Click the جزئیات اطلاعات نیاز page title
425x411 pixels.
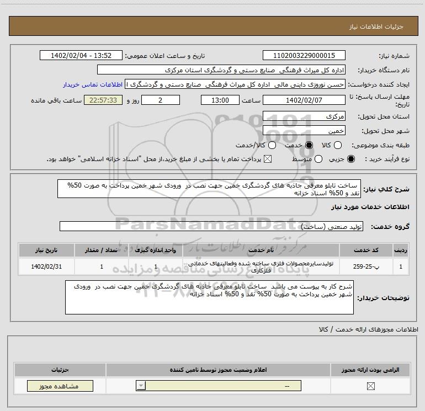376,26
